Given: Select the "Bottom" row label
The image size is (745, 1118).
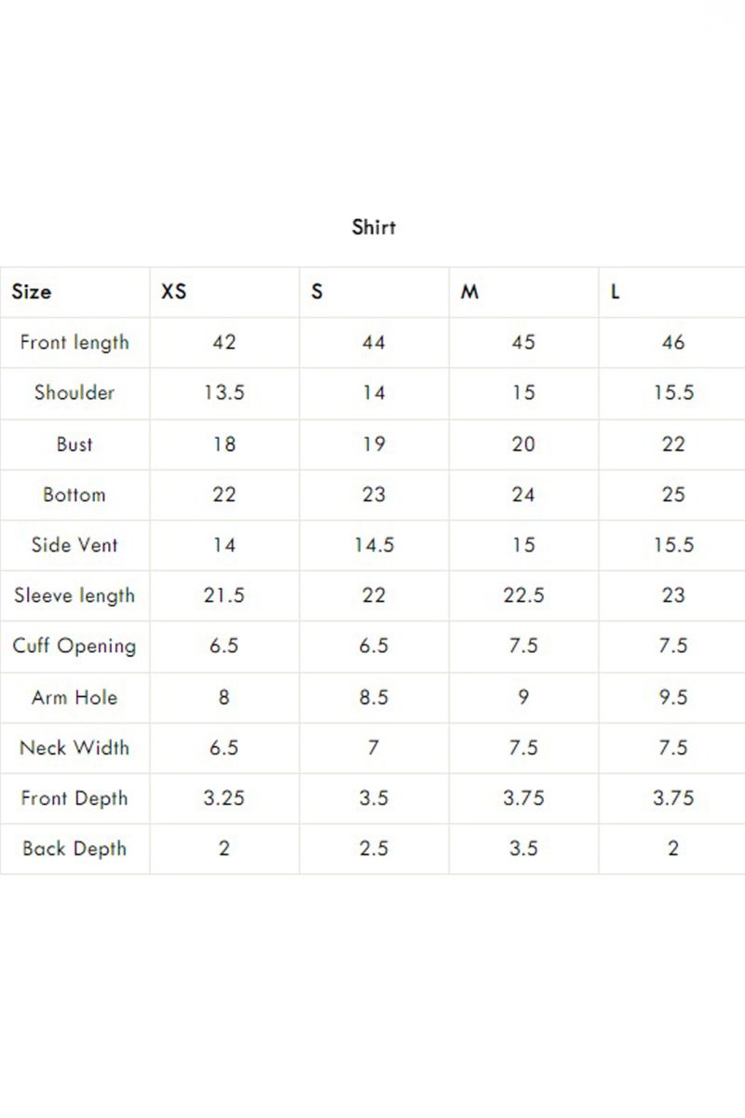Looking at the screenshot, I should pos(74,494).
